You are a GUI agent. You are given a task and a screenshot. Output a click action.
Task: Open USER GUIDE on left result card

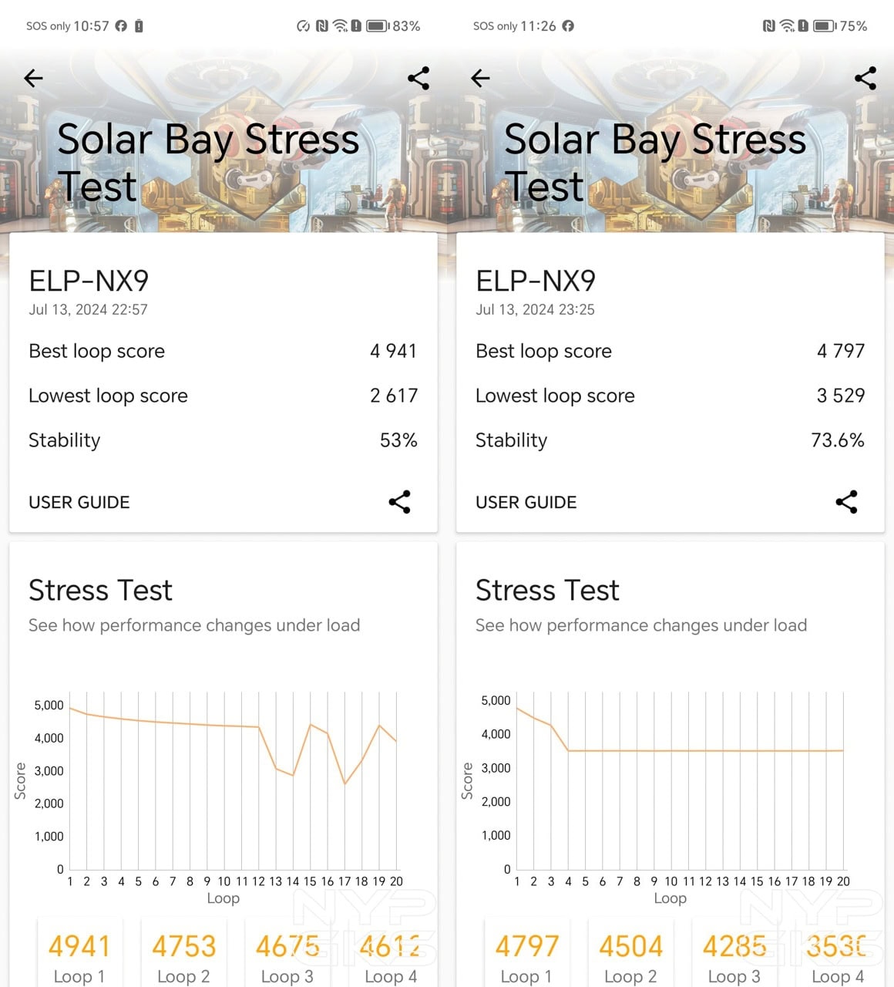[79, 503]
